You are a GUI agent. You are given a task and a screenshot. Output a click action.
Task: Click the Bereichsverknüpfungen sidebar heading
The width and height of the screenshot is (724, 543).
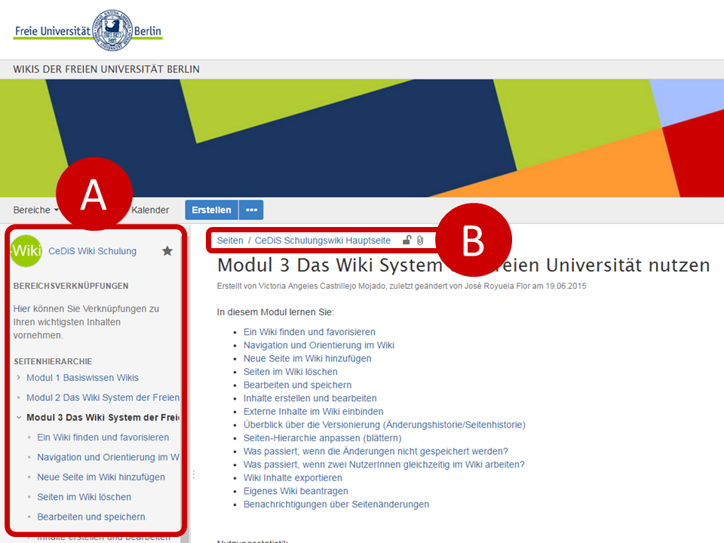coord(71,286)
